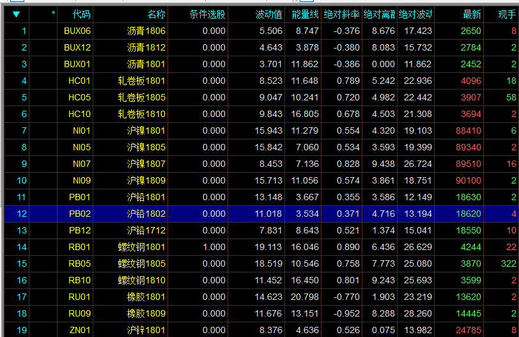The width and height of the screenshot is (519, 337).
Task: Sort by the 最新 column header
Action: (x=472, y=14)
